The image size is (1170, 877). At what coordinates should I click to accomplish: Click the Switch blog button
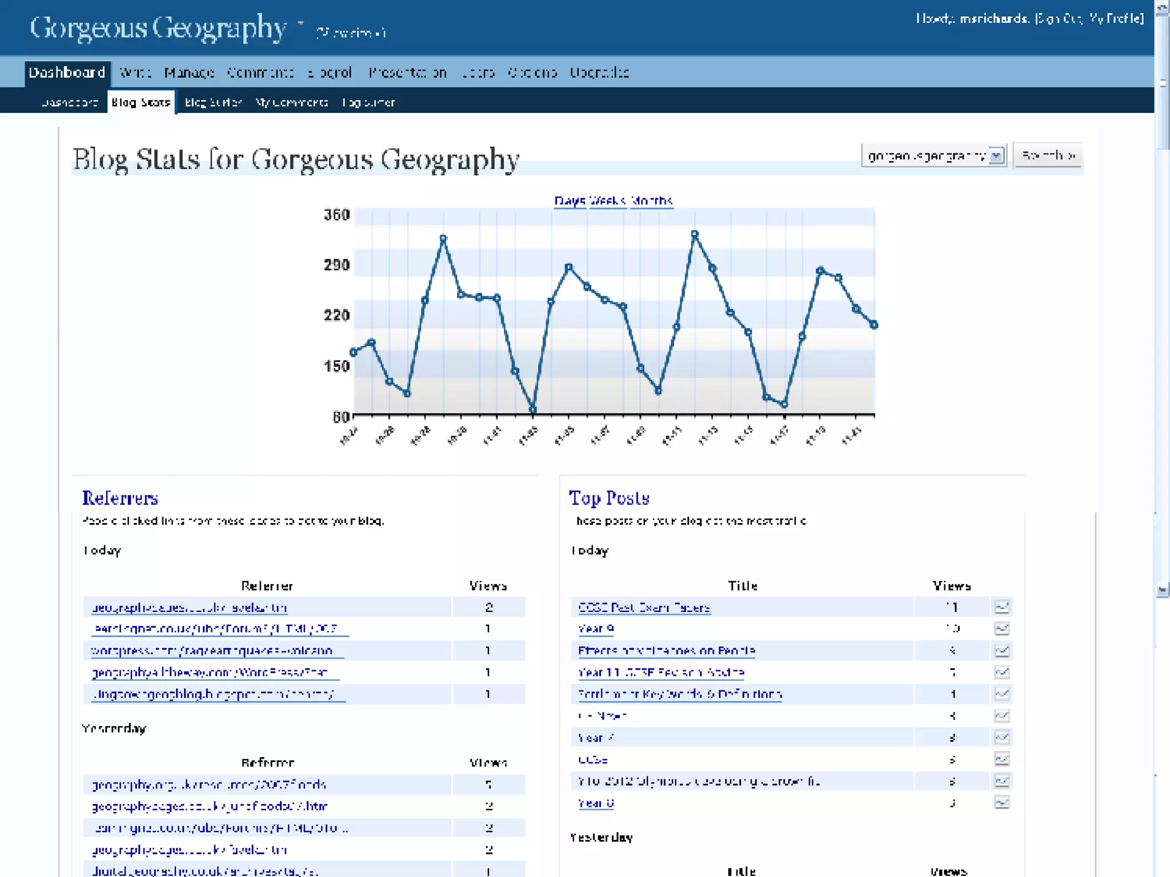click(x=1048, y=155)
